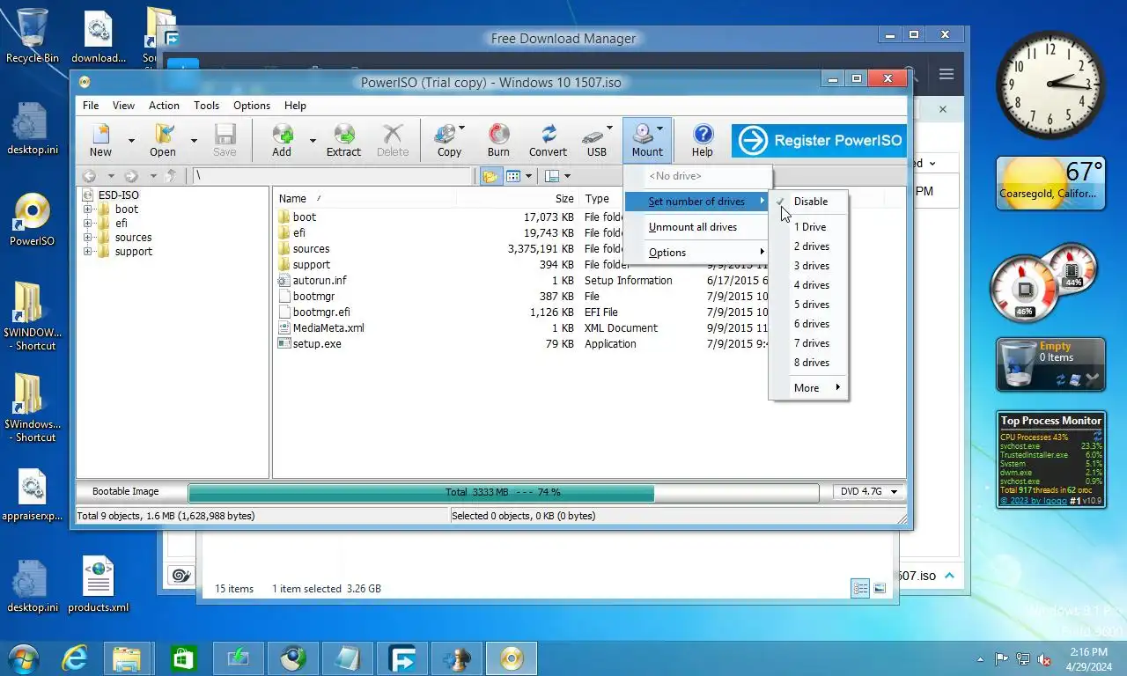Open the View menu
The width and height of the screenshot is (1127, 676).
pos(123,106)
